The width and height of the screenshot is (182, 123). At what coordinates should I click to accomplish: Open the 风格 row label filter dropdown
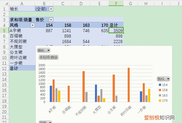coord(32,25)
